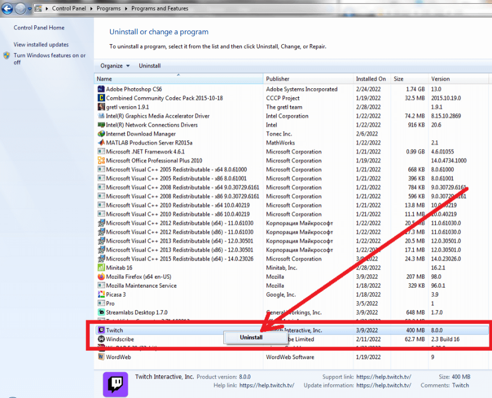This screenshot has width=492, height=398.
Task: Navigate to Programs in breadcrumb
Action: click(x=109, y=8)
